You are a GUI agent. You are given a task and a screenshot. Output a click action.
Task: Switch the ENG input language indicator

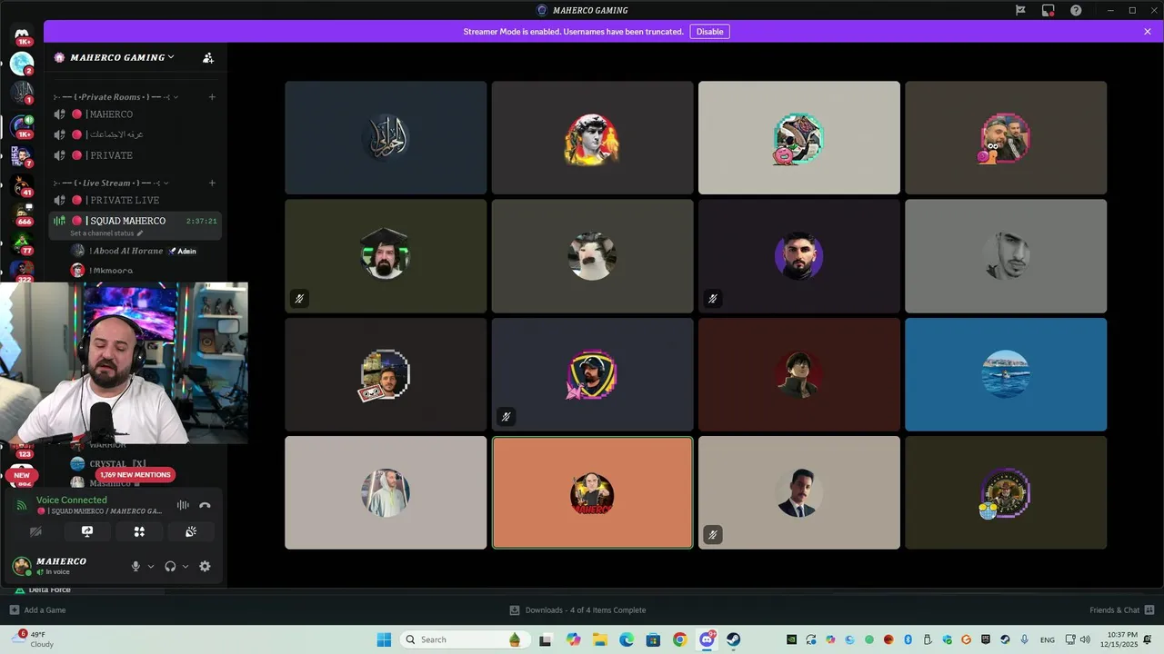point(1048,639)
